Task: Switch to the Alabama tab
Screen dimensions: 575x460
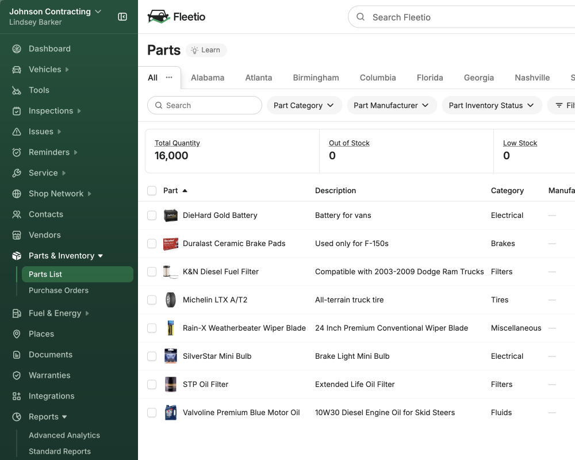Action: pos(208,78)
